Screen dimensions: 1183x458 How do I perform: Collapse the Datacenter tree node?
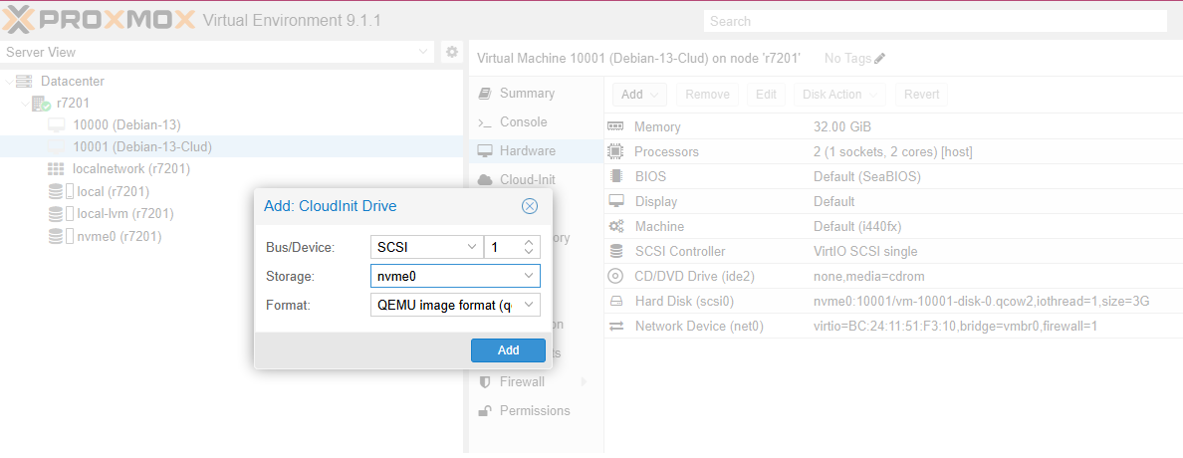[9, 82]
